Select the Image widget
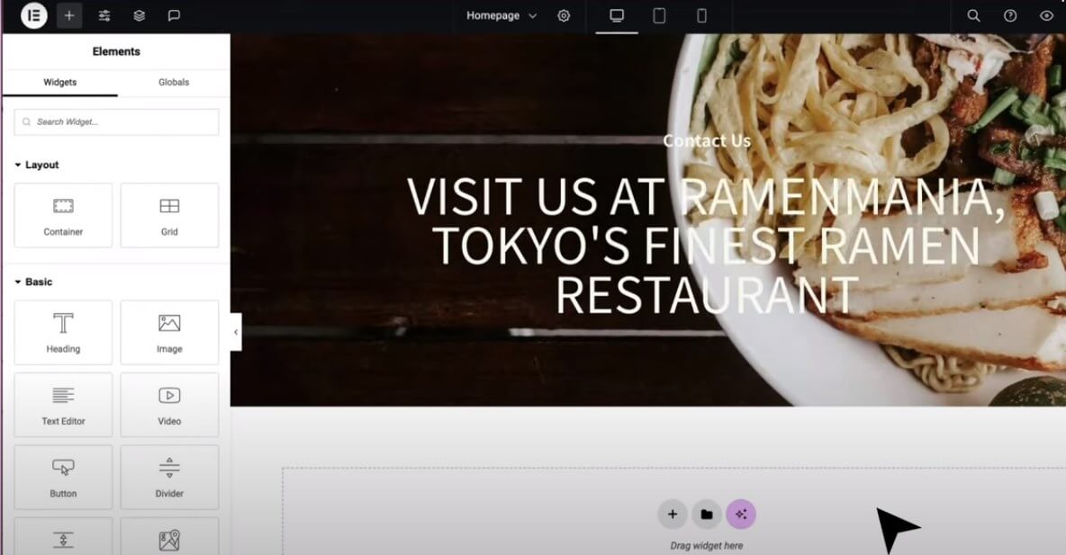Screen dimensions: 1066x555 (169, 332)
